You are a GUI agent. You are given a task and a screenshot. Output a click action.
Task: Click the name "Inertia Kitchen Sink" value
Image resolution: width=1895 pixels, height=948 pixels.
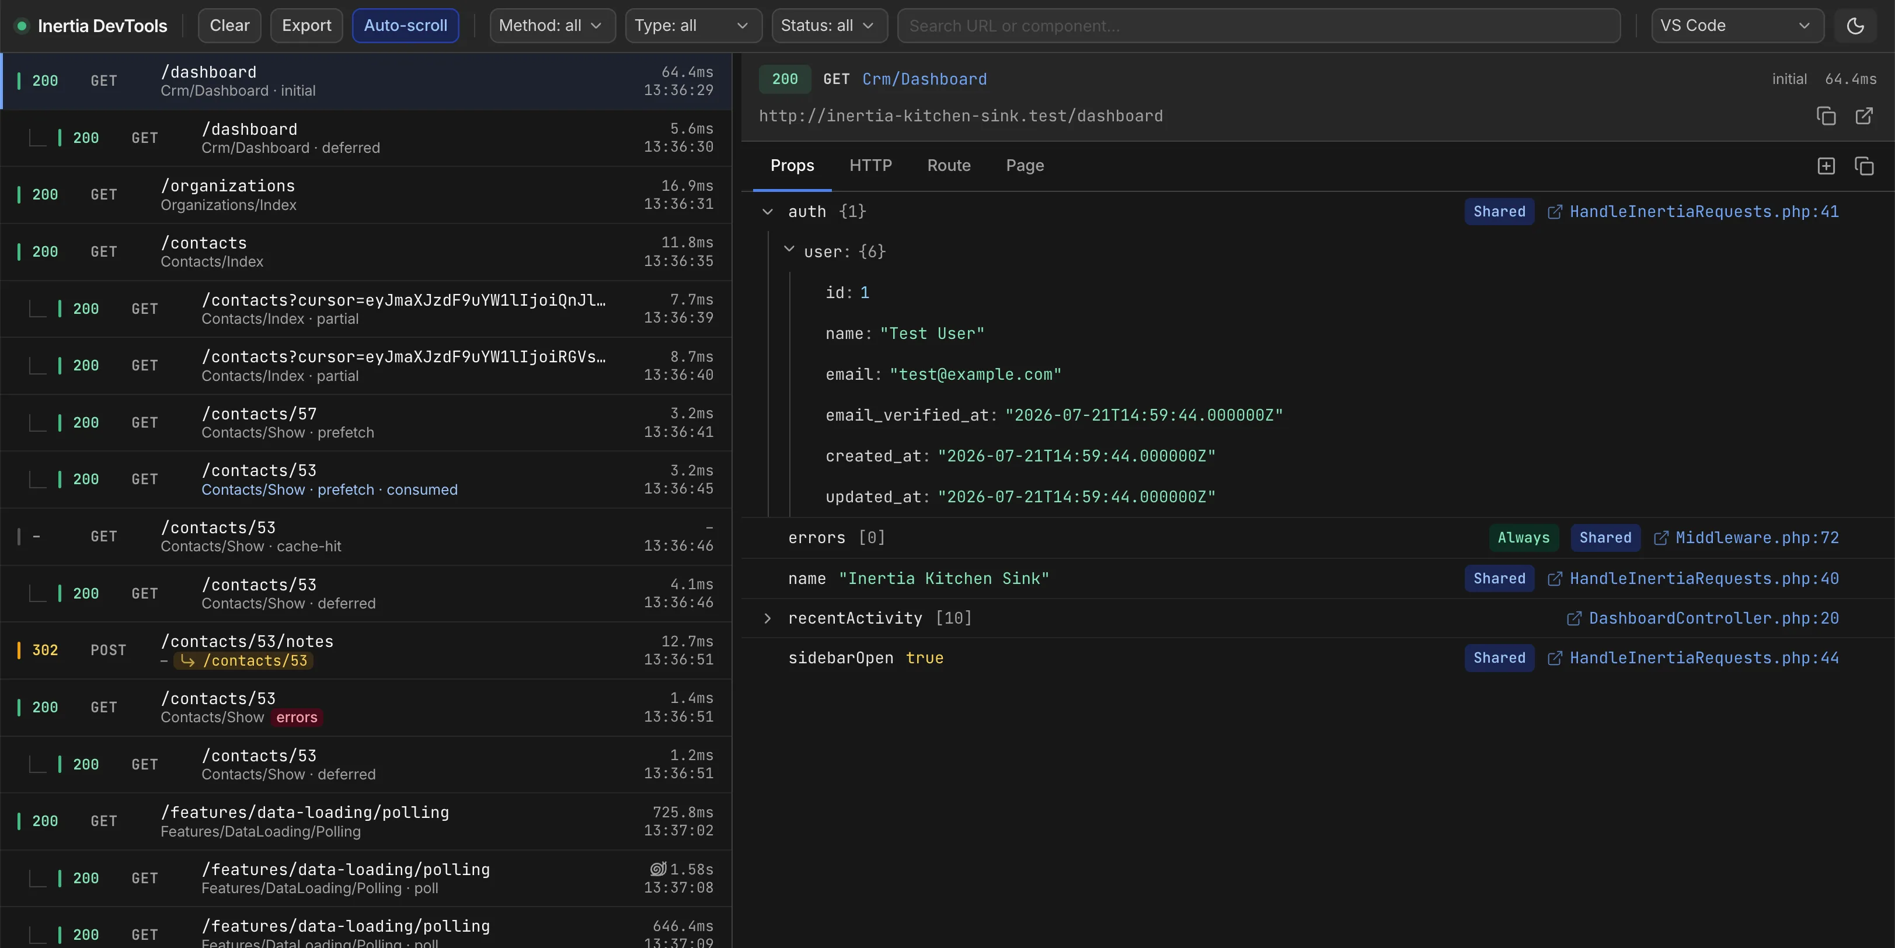click(x=944, y=578)
